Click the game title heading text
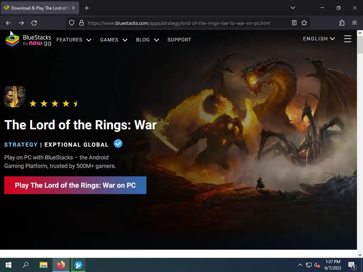This screenshot has height=272, width=363. (x=80, y=125)
